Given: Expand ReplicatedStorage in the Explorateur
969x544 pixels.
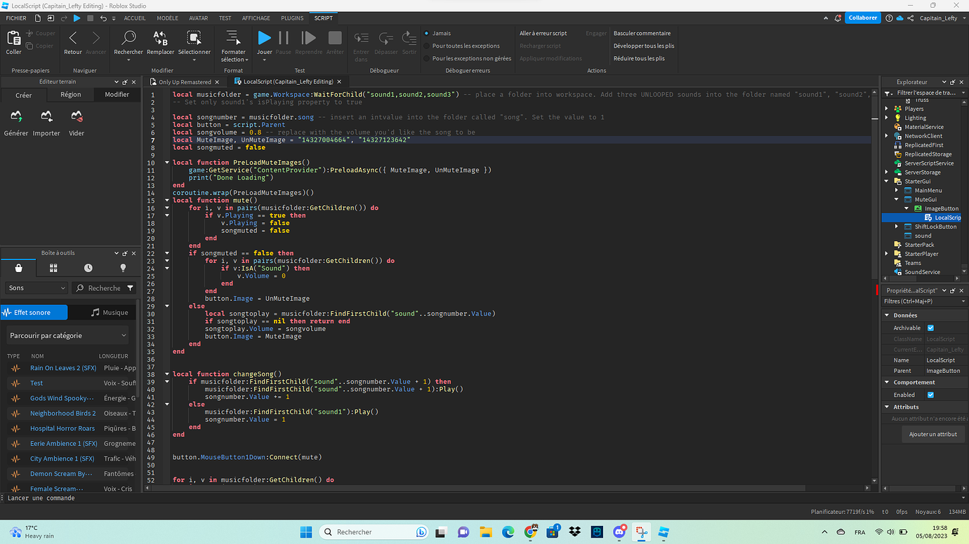Looking at the screenshot, I should (886, 154).
